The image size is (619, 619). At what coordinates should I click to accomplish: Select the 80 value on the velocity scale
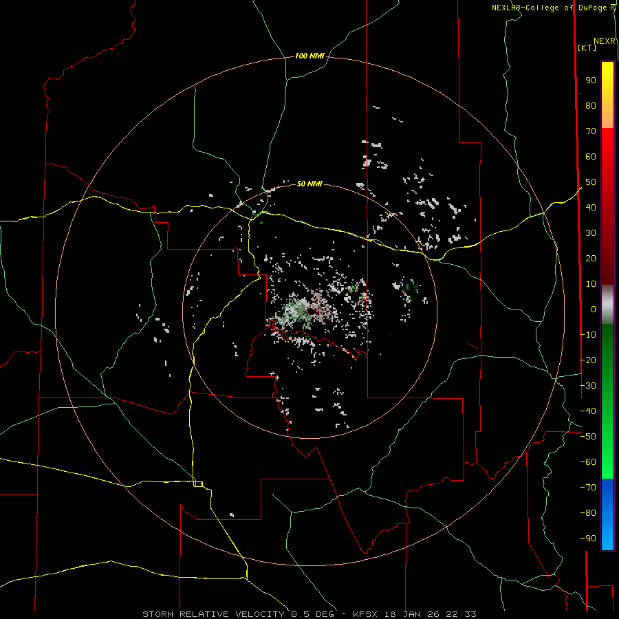click(591, 105)
